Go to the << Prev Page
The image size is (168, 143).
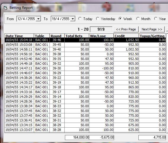[x=126, y=29]
